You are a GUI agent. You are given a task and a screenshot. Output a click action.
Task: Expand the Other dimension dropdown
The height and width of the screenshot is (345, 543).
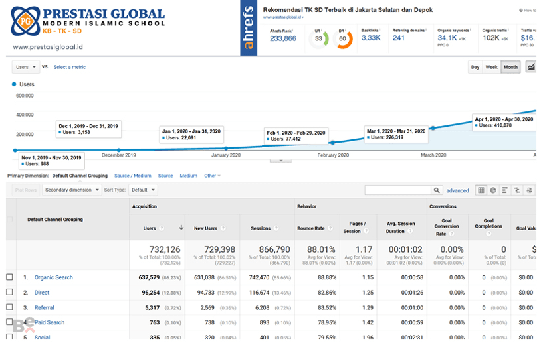pyautogui.click(x=212, y=176)
